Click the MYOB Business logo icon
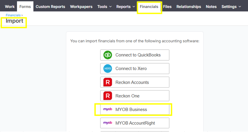This screenshot has width=248, height=132. point(108,109)
